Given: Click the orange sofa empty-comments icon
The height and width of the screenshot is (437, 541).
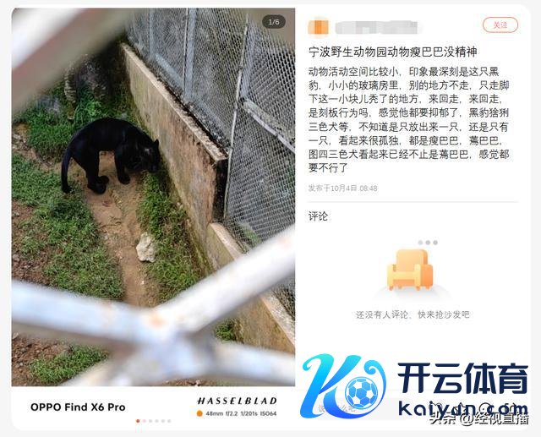Looking at the screenshot, I should coord(410,270).
